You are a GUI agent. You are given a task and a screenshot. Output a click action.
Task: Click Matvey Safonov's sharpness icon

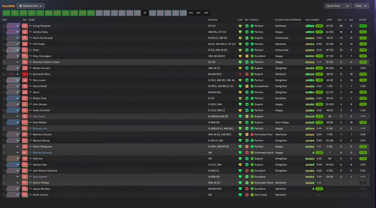(x=247, y=153)
